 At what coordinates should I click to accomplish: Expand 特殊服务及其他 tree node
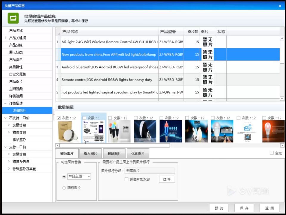pos(9,169)
